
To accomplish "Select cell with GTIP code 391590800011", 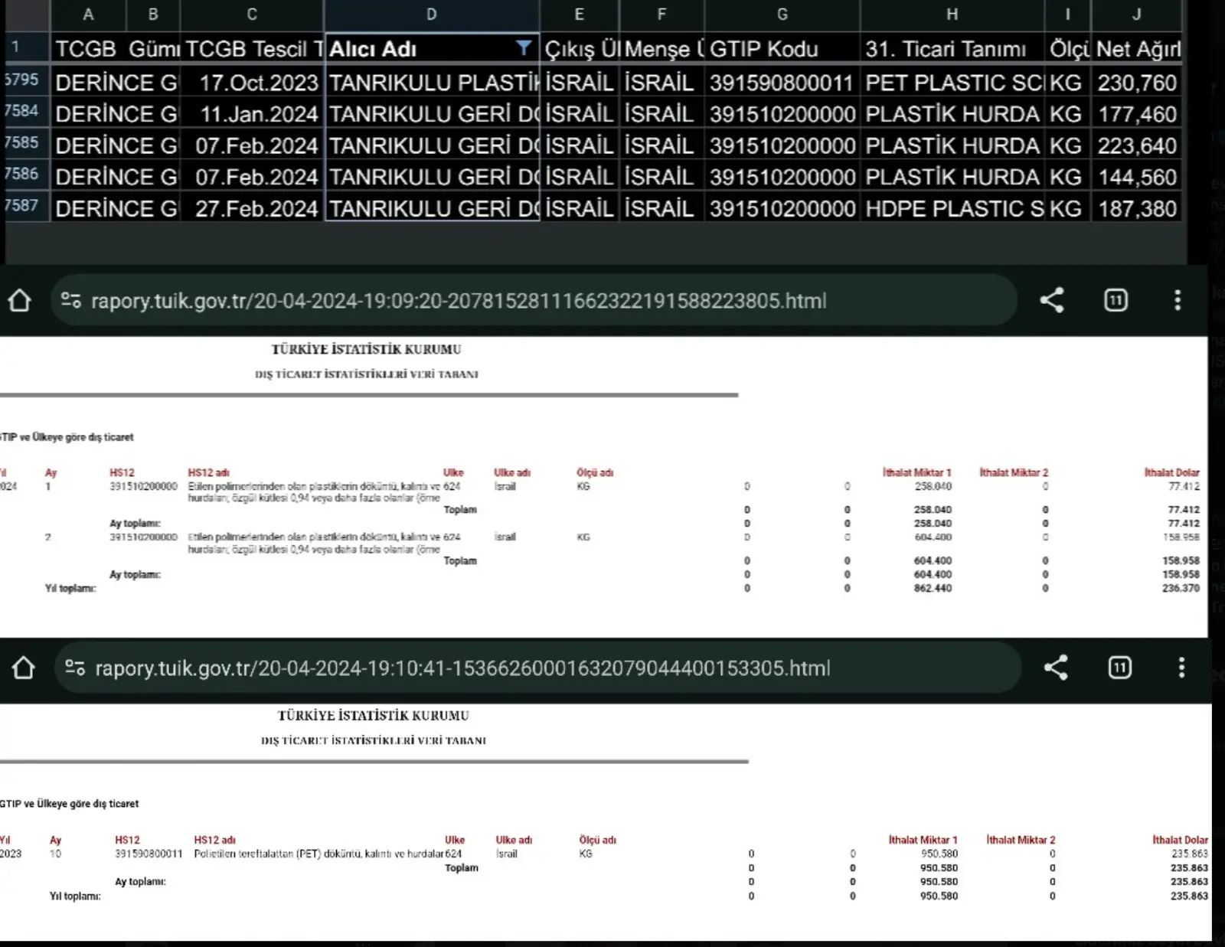I will click(782, 83).
